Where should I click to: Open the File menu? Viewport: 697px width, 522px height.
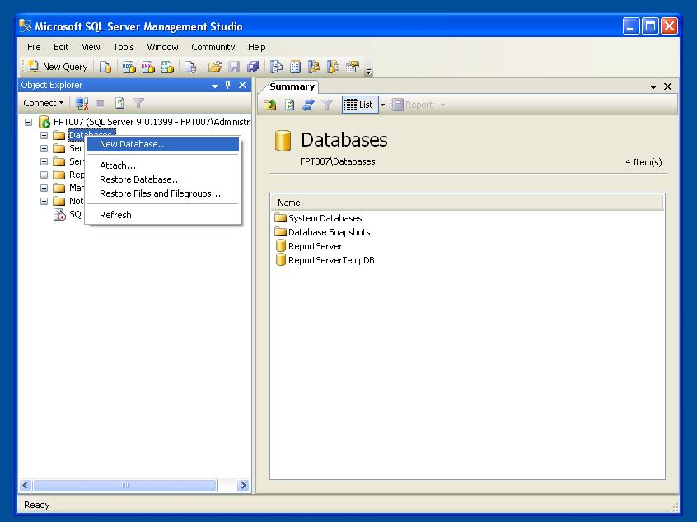click(34, 47)
